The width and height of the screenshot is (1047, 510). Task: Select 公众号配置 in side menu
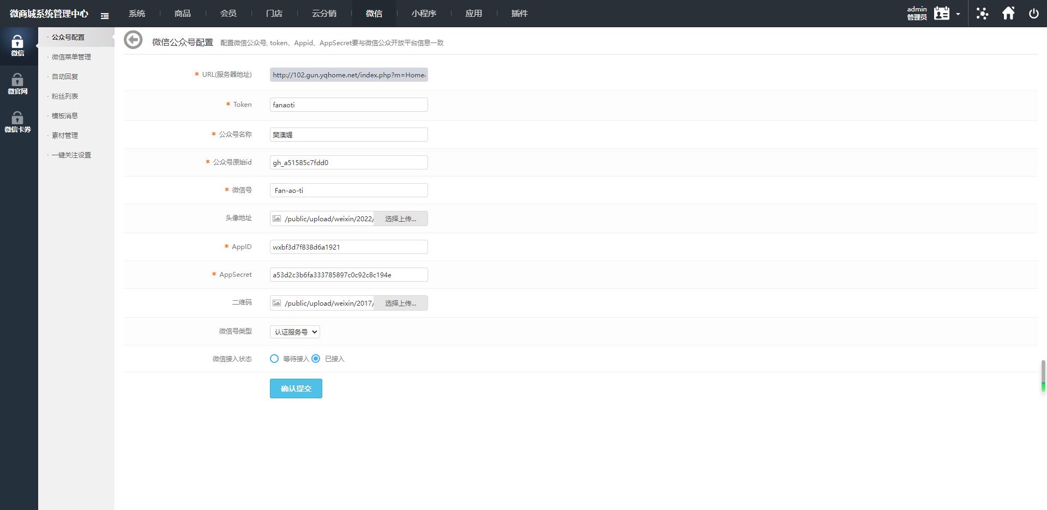[68, 37]
